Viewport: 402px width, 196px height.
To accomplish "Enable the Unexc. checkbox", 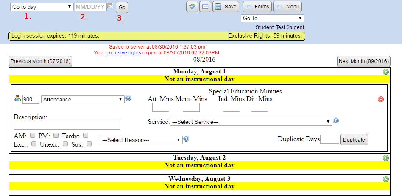I will (x=65, y=144).
